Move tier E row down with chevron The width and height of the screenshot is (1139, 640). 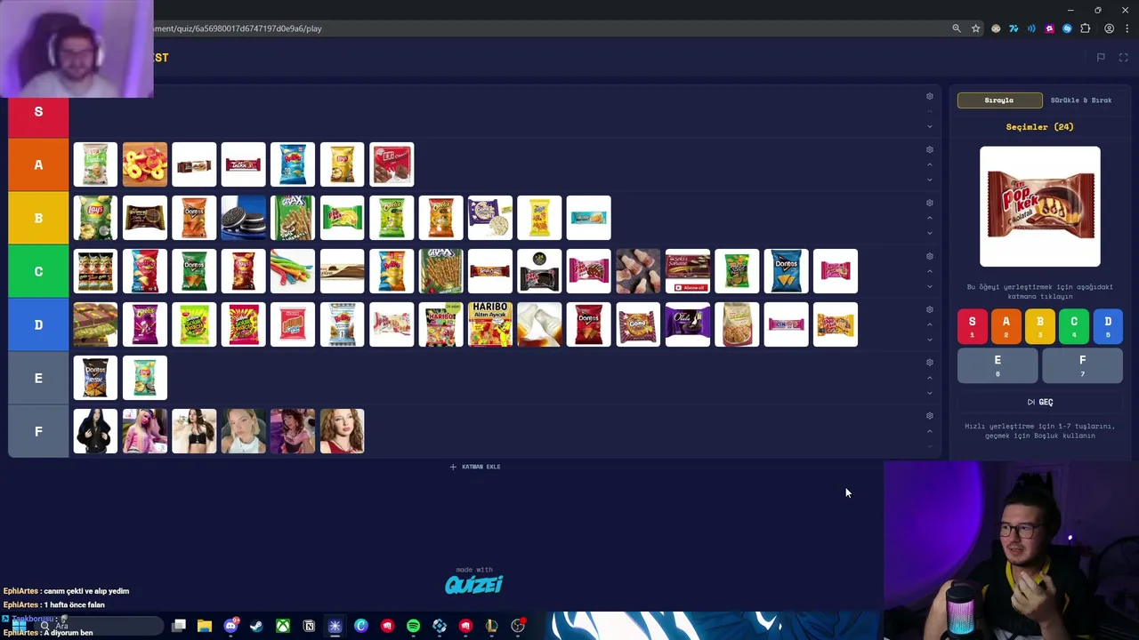click(x=930, y=393)
